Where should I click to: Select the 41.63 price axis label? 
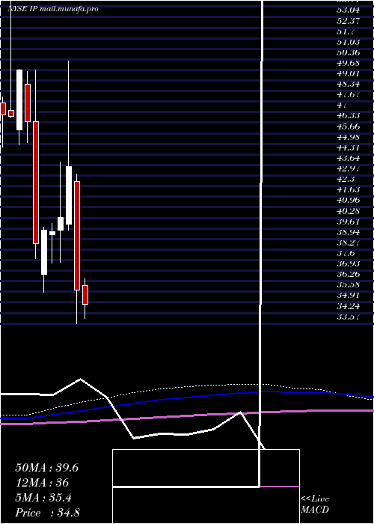click(x=348, y=190)
